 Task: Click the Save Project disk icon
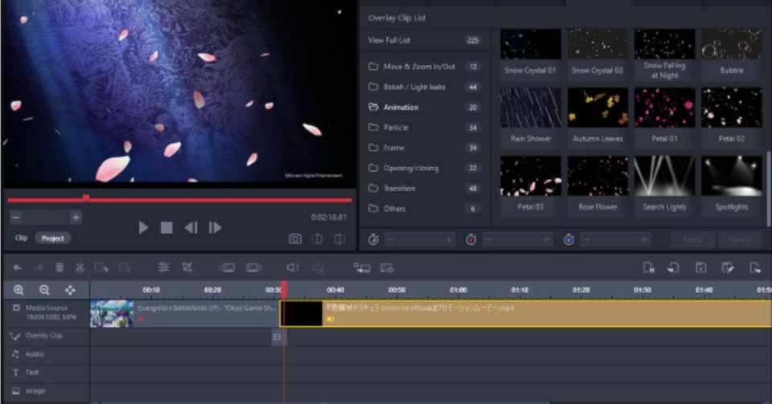700,267
